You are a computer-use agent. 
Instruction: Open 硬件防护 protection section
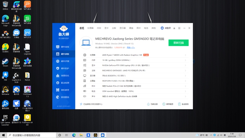pyautogui.click(x=63, y=68)
